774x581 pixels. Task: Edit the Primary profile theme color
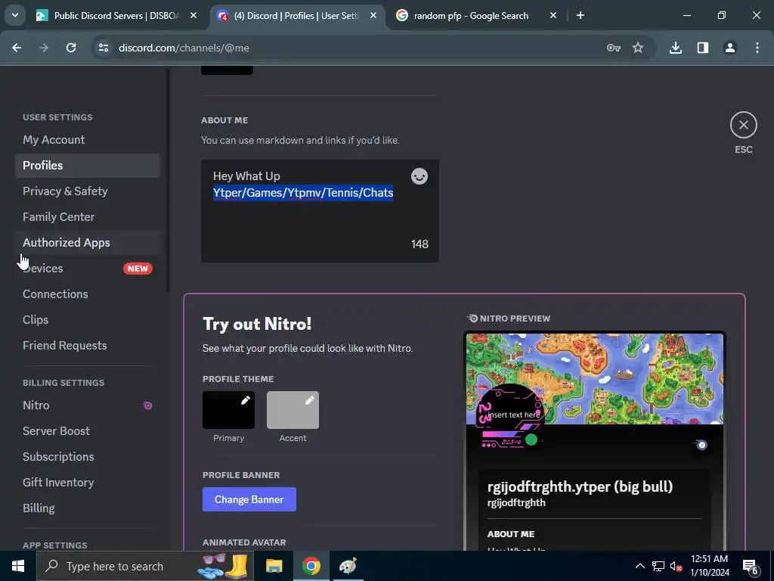(x=228, y=409)
